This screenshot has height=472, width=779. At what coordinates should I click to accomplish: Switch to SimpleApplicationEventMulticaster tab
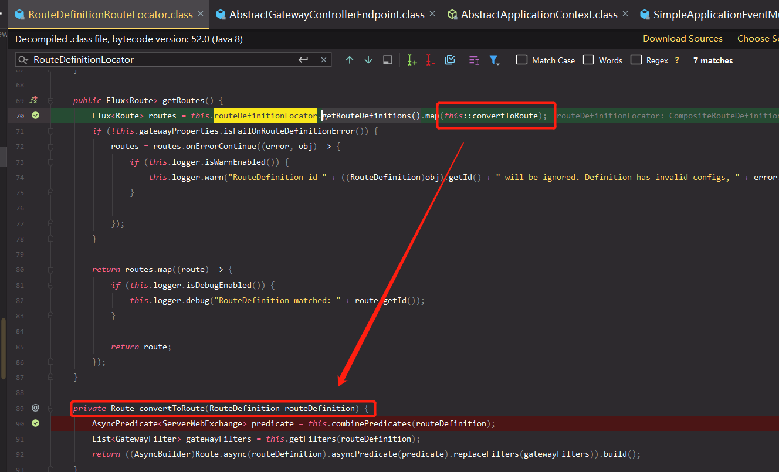pyautogui.click(x=707, y=14)
